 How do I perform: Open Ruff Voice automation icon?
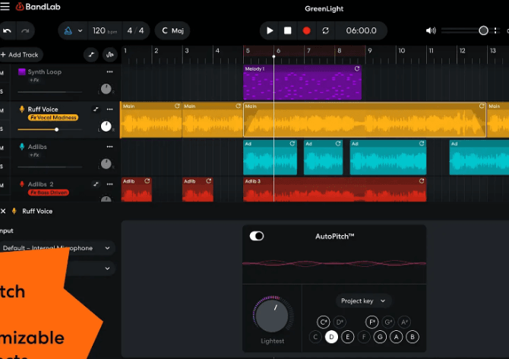96,110
